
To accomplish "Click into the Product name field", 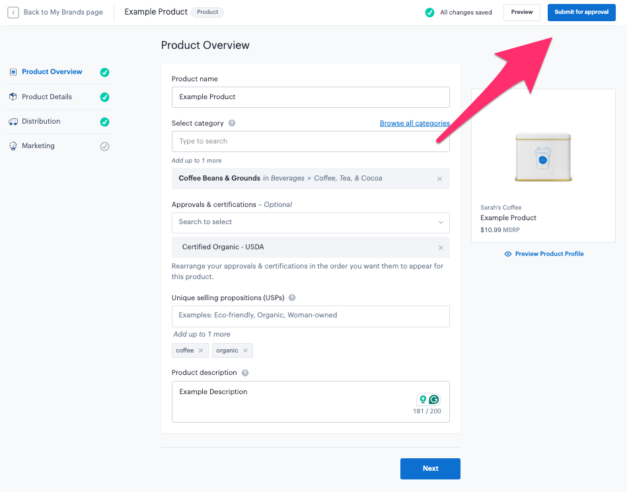I will 311,97.
